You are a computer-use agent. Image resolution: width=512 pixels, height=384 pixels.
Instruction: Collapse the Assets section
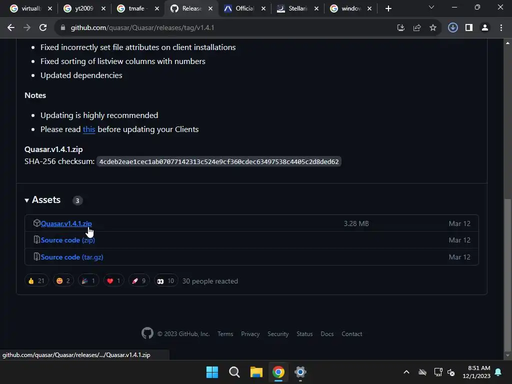pos(42,200)
